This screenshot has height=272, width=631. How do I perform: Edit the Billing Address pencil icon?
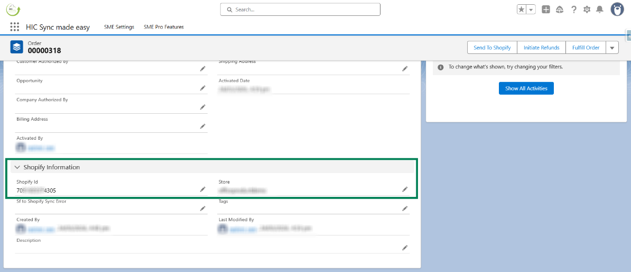click(x=203, y=126)
